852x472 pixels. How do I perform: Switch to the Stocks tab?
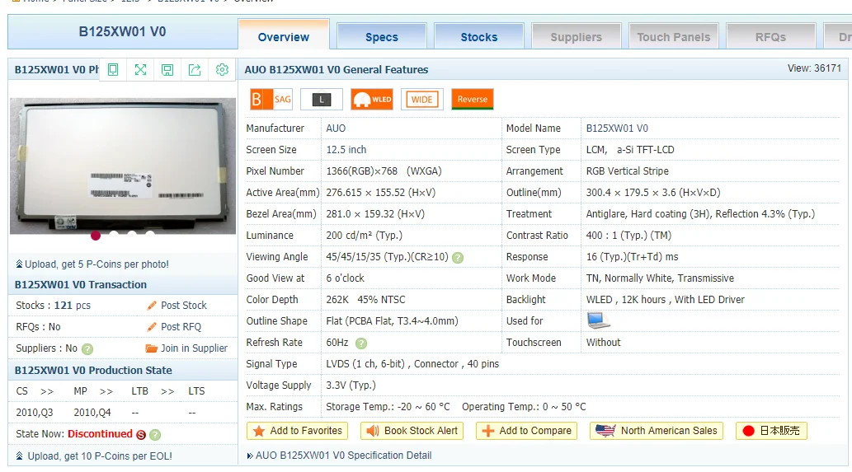coord(478,37)
